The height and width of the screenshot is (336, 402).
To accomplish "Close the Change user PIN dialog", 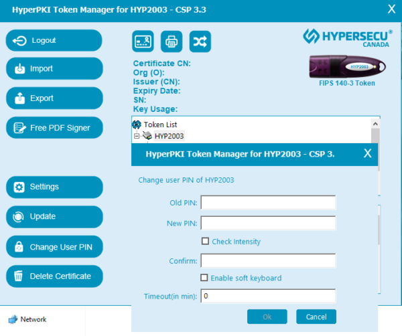I will tap(368, 154).
